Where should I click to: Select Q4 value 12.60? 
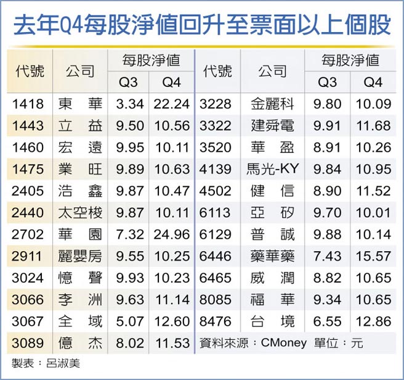pyautogui.click(x=172, y=321)
